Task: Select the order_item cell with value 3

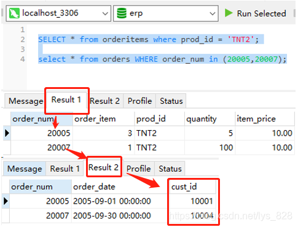Action: (103, 133)
